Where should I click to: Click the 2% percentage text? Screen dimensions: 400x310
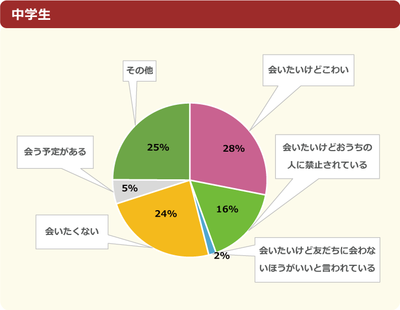coord(222,255)
